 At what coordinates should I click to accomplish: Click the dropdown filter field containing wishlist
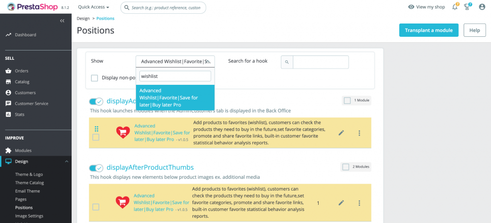pyautogui.click(x=175, y=76)
